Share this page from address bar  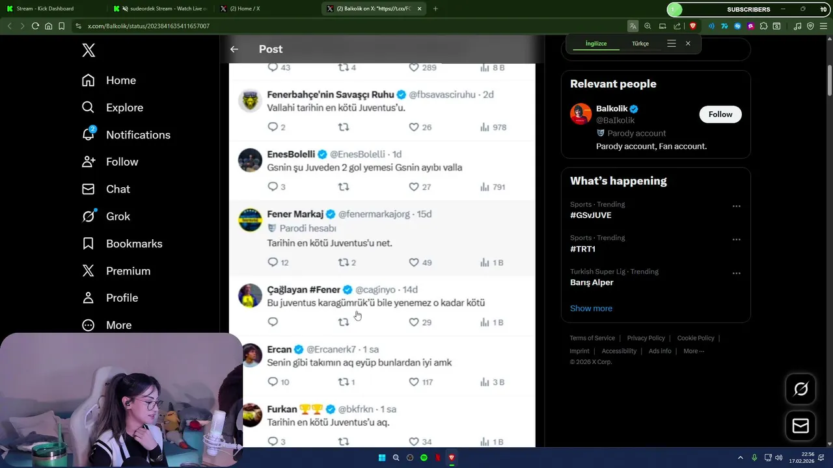677,26
